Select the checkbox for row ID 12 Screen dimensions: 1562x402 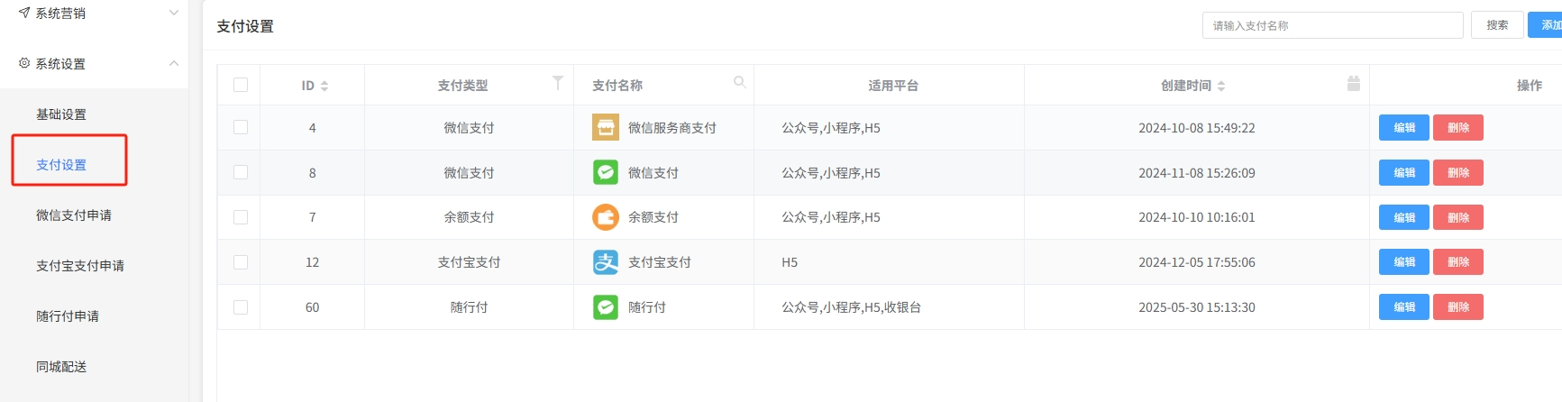(x=241, y=262)
